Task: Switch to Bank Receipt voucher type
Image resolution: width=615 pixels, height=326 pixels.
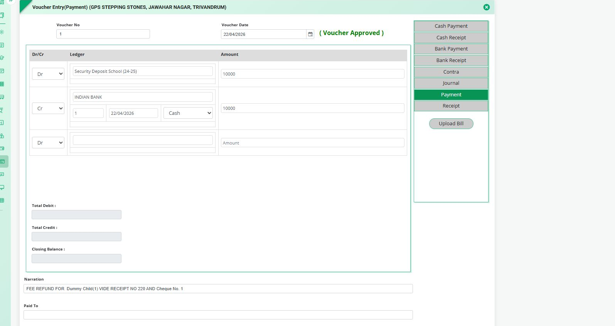Action: tap(451, 60)
